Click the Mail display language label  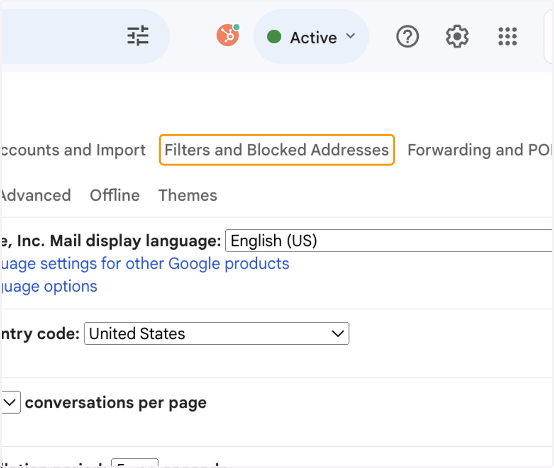pyautogui.click(x=110, y=240)
